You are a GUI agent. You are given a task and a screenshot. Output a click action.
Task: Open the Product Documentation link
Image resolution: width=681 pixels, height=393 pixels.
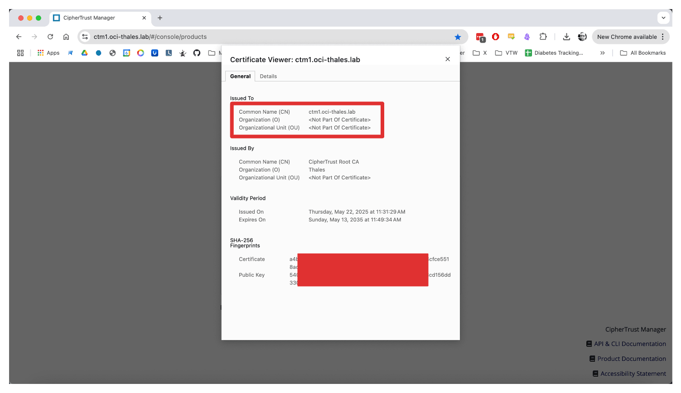pos(628,359)
